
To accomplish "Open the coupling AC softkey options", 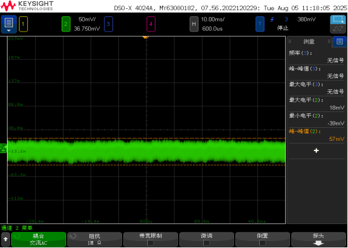I will click(38, 240).
